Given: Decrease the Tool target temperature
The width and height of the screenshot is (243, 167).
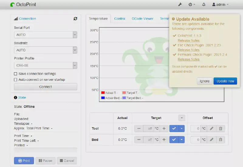Looking at the screenshot, I should click(x=139, y=128).
